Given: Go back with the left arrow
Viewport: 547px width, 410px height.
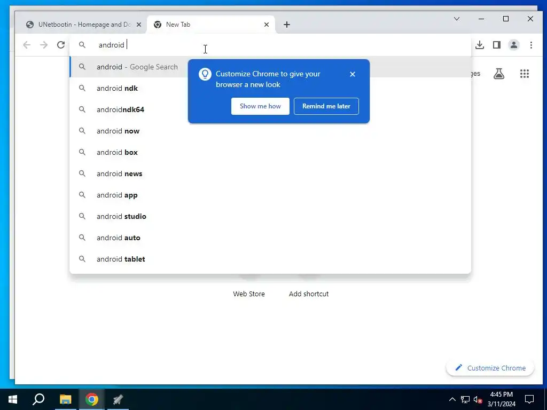Looking at the screenshot, I should [x=27, y=45].
